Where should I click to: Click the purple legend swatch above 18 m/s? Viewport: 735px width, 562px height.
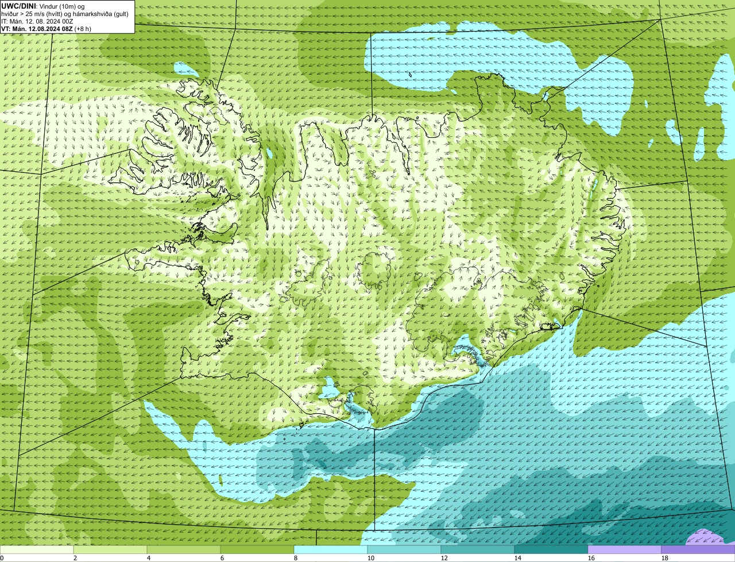click(x=698, y=549)
